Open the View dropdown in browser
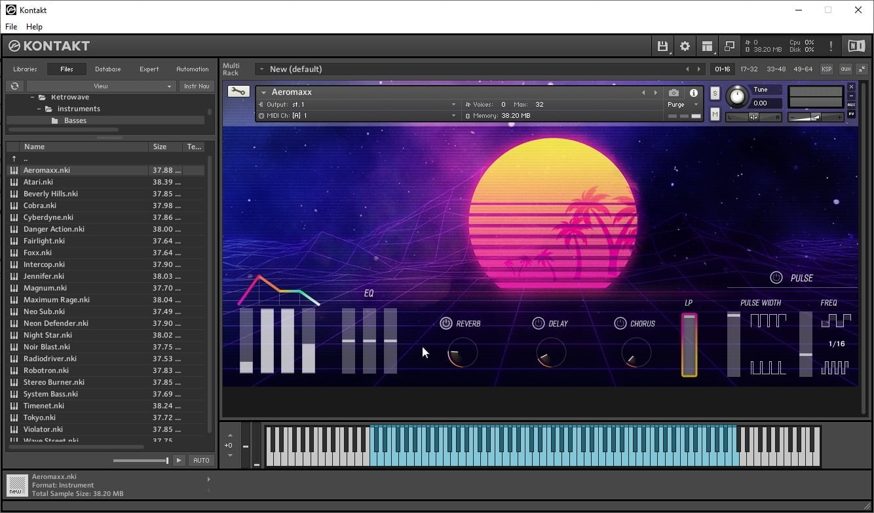The image size is (874, 513). pos(101,86)
